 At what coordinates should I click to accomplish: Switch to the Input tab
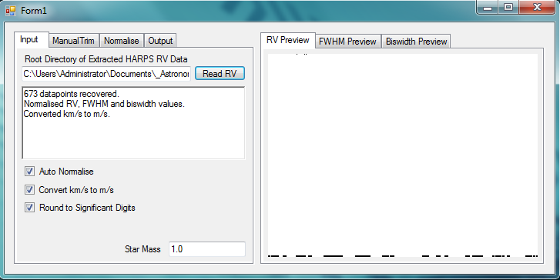[x=31, y=39]
